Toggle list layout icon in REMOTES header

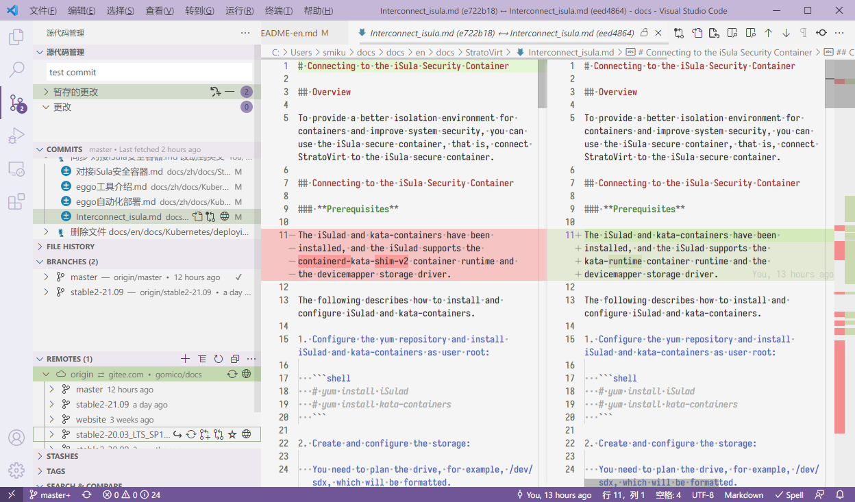(202, 359)
